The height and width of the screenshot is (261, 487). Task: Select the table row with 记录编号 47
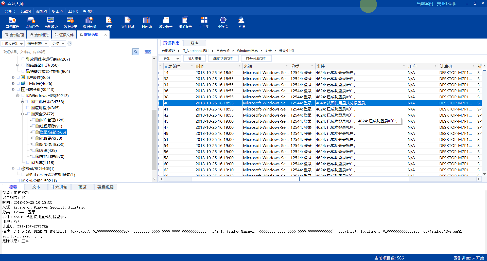coord(320,127)
